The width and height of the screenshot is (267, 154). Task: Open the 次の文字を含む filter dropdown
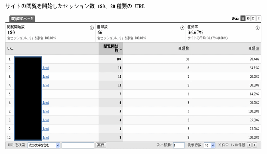(44, 145)
